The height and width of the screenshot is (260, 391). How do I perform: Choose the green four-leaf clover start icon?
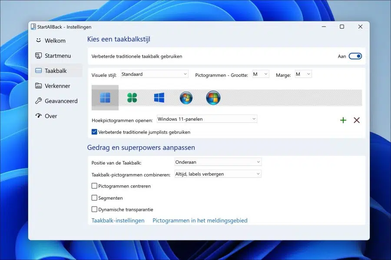pyautogui.click(x=132, y=98)
